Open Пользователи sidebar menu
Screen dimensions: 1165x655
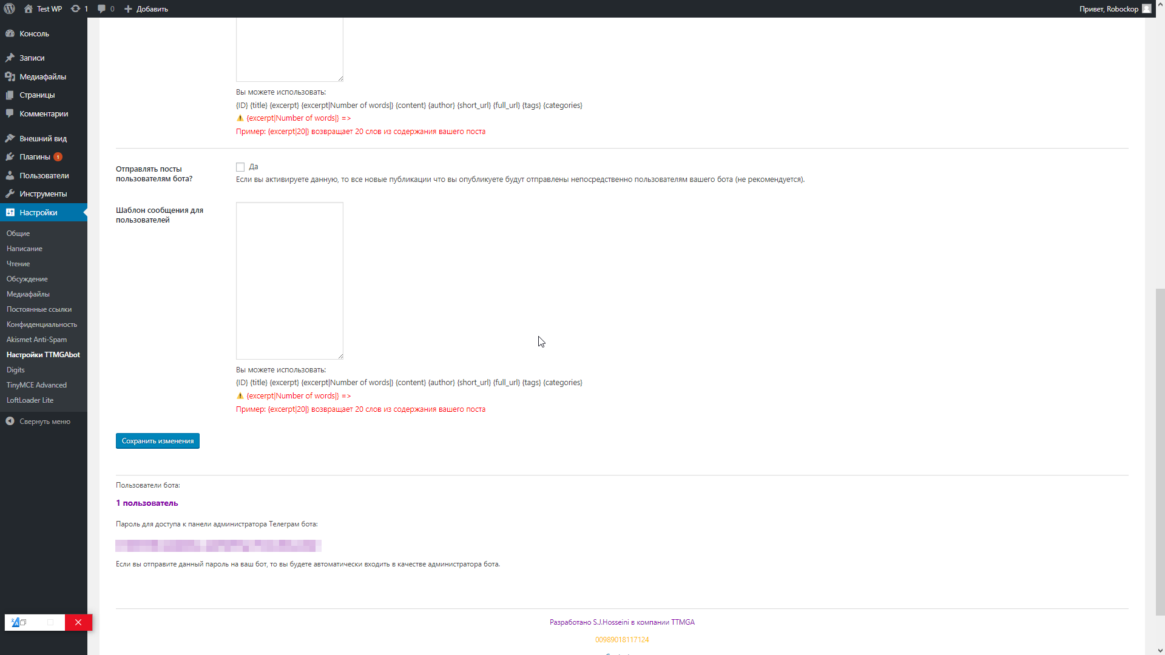point(44,175)
